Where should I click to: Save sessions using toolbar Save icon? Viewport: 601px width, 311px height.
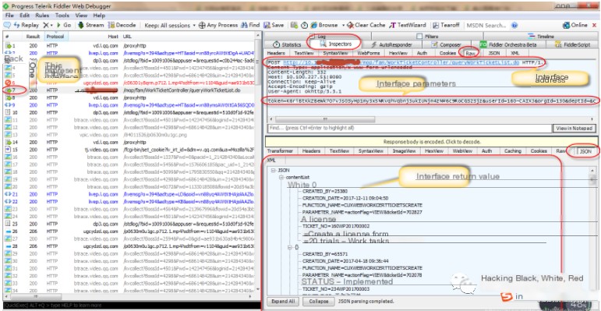pos(274,25)
